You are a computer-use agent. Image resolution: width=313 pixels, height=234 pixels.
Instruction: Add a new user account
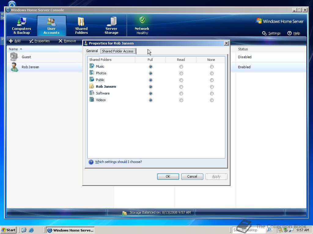pyautogui.click(x=15, y=41)
